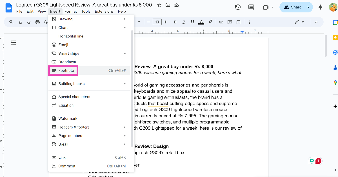338x177 pixels.
Task: Open Gemini with the sparkle button
Action: point(320,7)
